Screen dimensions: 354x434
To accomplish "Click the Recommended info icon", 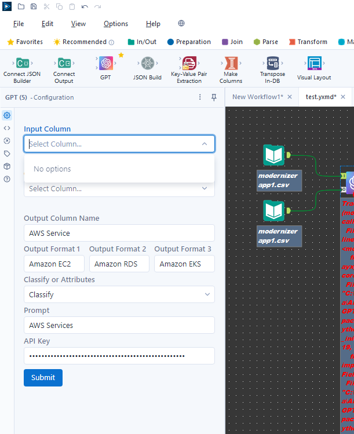I will click(x=112, y=42).
